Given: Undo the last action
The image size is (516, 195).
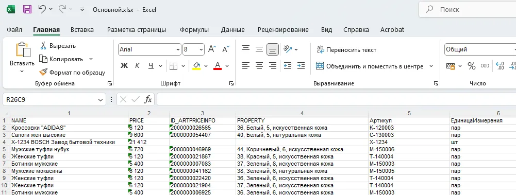Looking at the screenshot, I should pyautogui.click(x=42, y=9).
